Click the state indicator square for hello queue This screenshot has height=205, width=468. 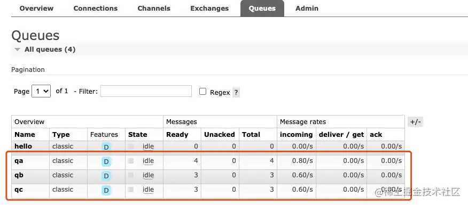click(x=131, y=146)
